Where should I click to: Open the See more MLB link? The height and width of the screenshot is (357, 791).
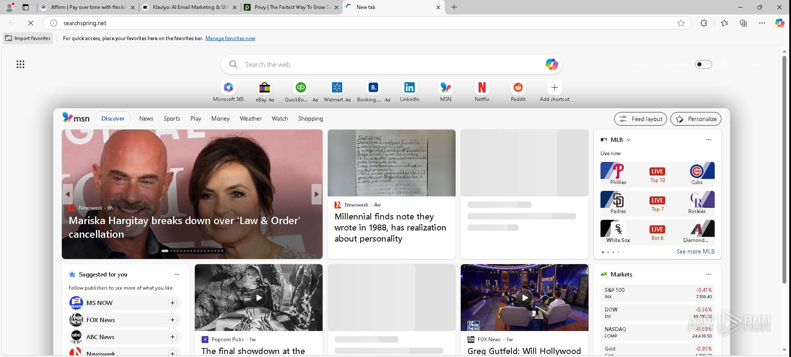coord(696,251)
